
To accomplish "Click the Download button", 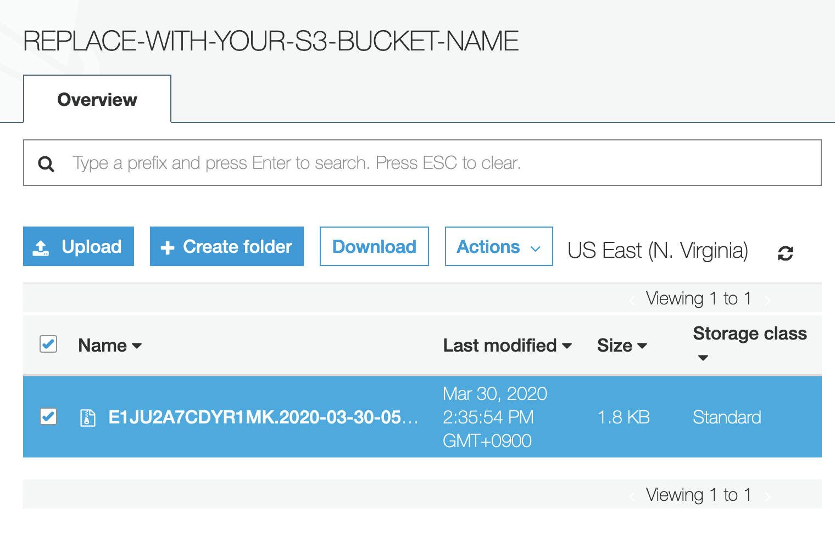I will tap(374, 246).
